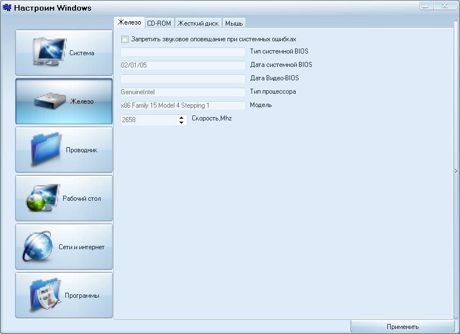Click the Тип процессора label
Image resolution: width=460 pixels, height=334 pixels.
(x=273, y=91)
